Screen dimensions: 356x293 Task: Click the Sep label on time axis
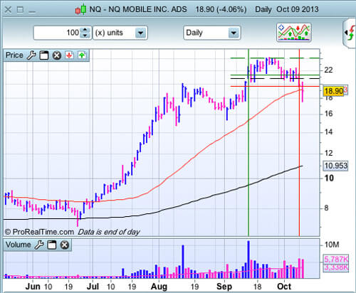[x=224, y=287]
